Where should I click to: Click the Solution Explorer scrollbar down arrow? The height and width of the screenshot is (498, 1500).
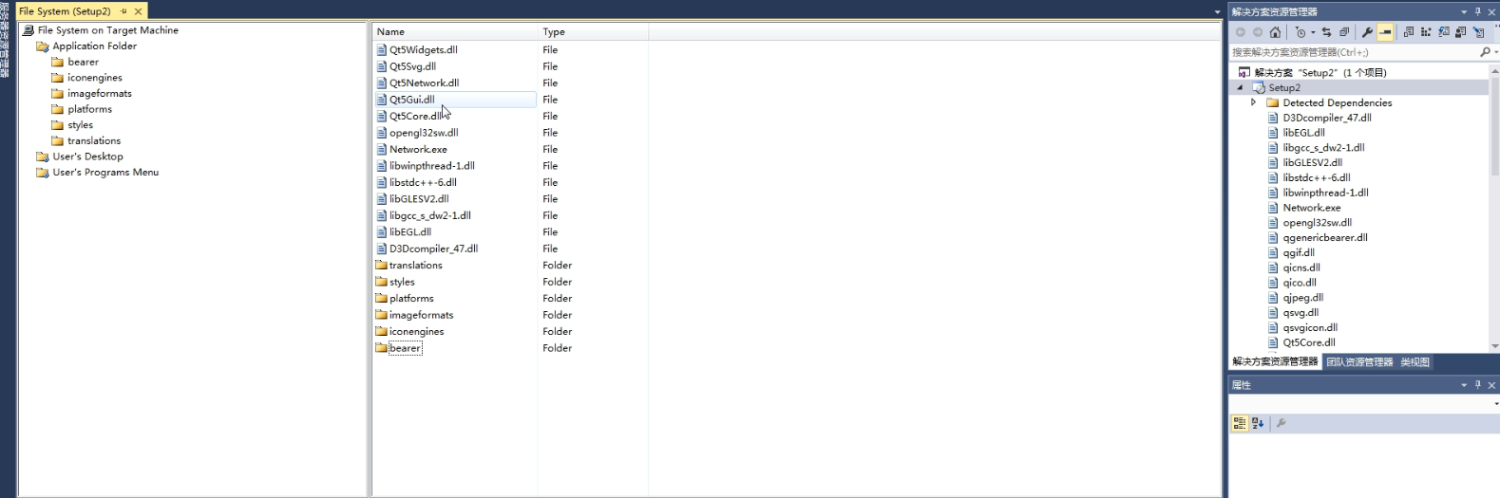coord(1495,346)
